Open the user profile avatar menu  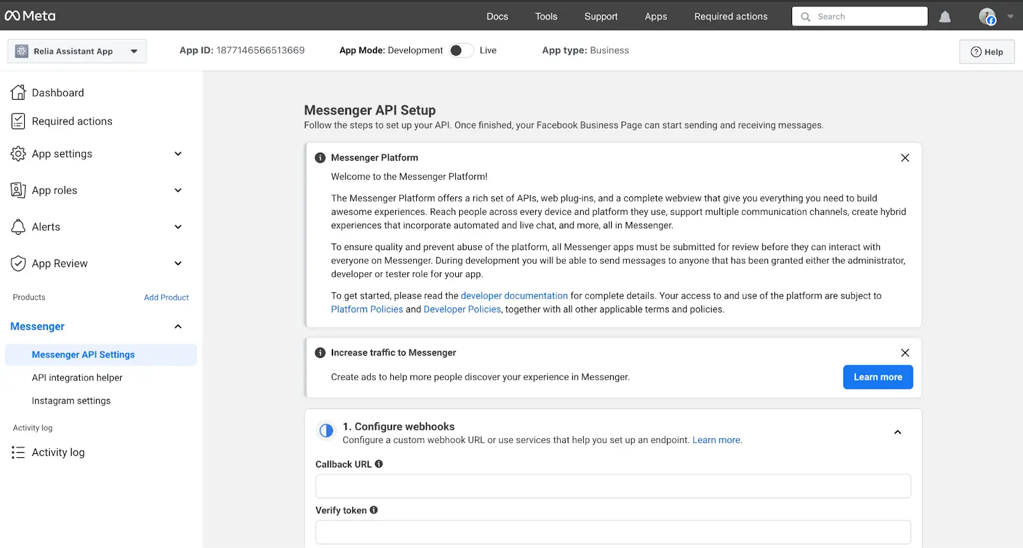987,17
